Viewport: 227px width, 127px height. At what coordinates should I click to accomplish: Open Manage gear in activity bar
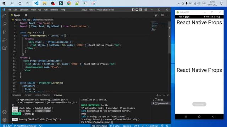(5, 120)
